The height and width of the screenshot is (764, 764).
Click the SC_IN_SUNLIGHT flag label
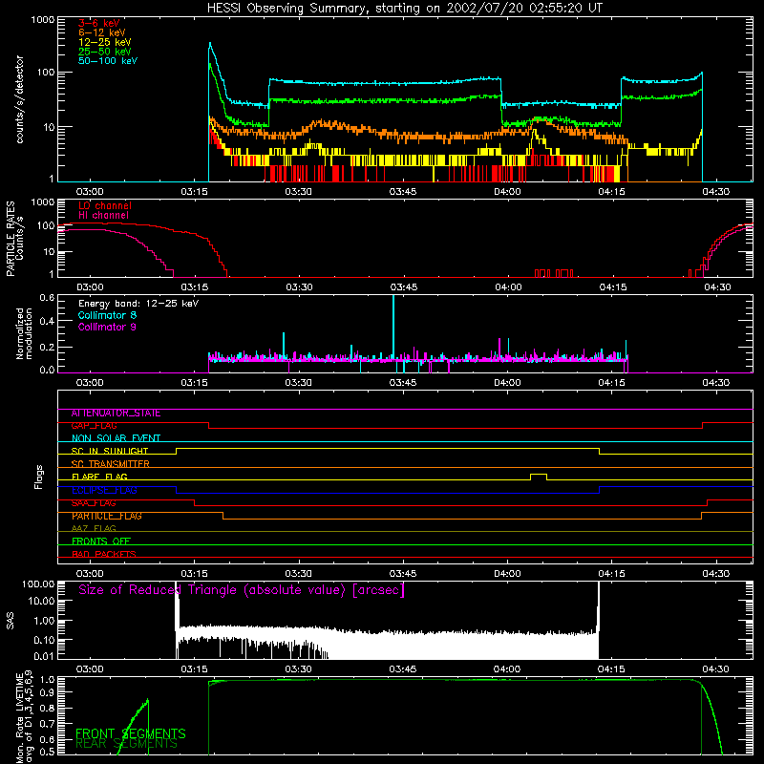point(110,451)
